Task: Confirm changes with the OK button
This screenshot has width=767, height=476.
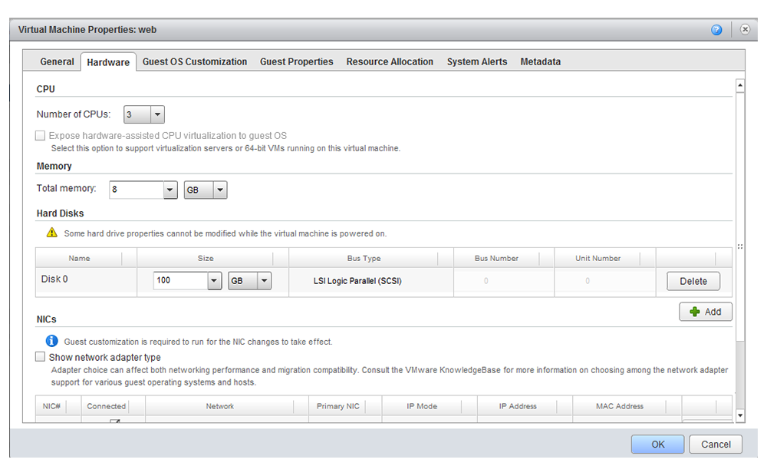Action: pyautogui.click(x=657, y=444)
